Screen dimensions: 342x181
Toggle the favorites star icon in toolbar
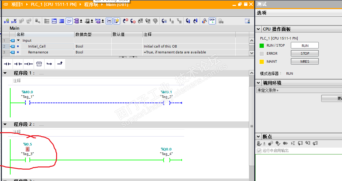click(117, 21)
